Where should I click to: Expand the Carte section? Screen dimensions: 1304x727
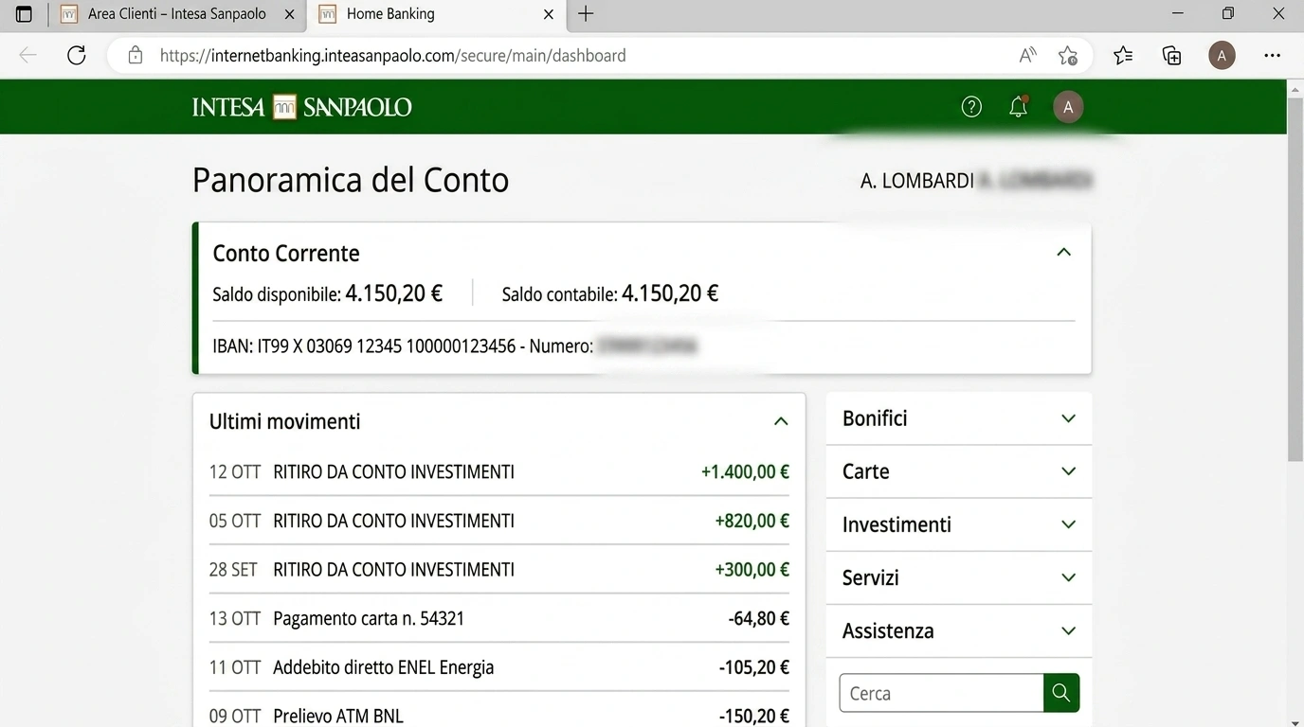[x=959, y=471]
